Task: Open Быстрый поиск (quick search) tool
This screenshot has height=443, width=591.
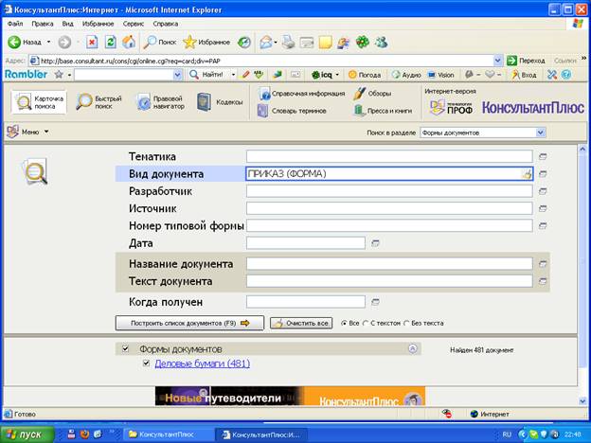Action: click(x=99, y=102)
